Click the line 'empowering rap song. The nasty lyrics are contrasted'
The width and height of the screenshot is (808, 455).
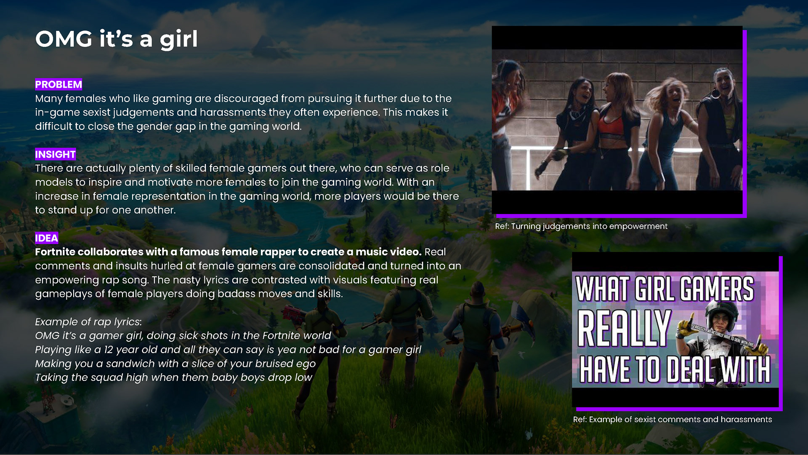pyautogui.click(x=237, y=280)
